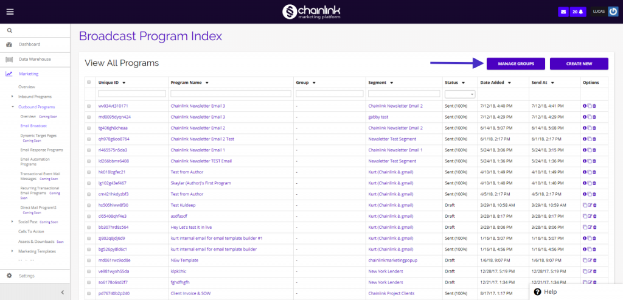Select the checkbox for Chainlink Newsletter Email 2 Test
The height and width of the screenshot is (300, 623).
pyautogui.click(x=89, y=139)
